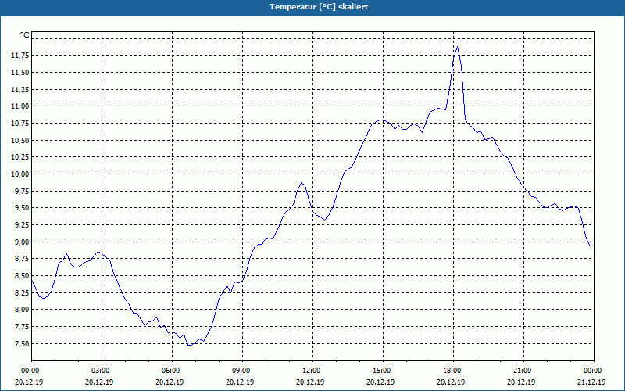Select the 9,50 temperature label
The width and height of the screenshot is (625, 391).
[21, 208]
